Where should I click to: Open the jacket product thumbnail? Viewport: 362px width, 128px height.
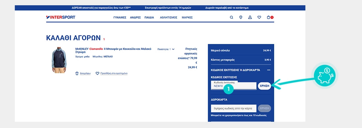tap(59, 60)
